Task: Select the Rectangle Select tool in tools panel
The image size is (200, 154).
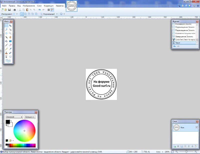Action: point(6,25)
